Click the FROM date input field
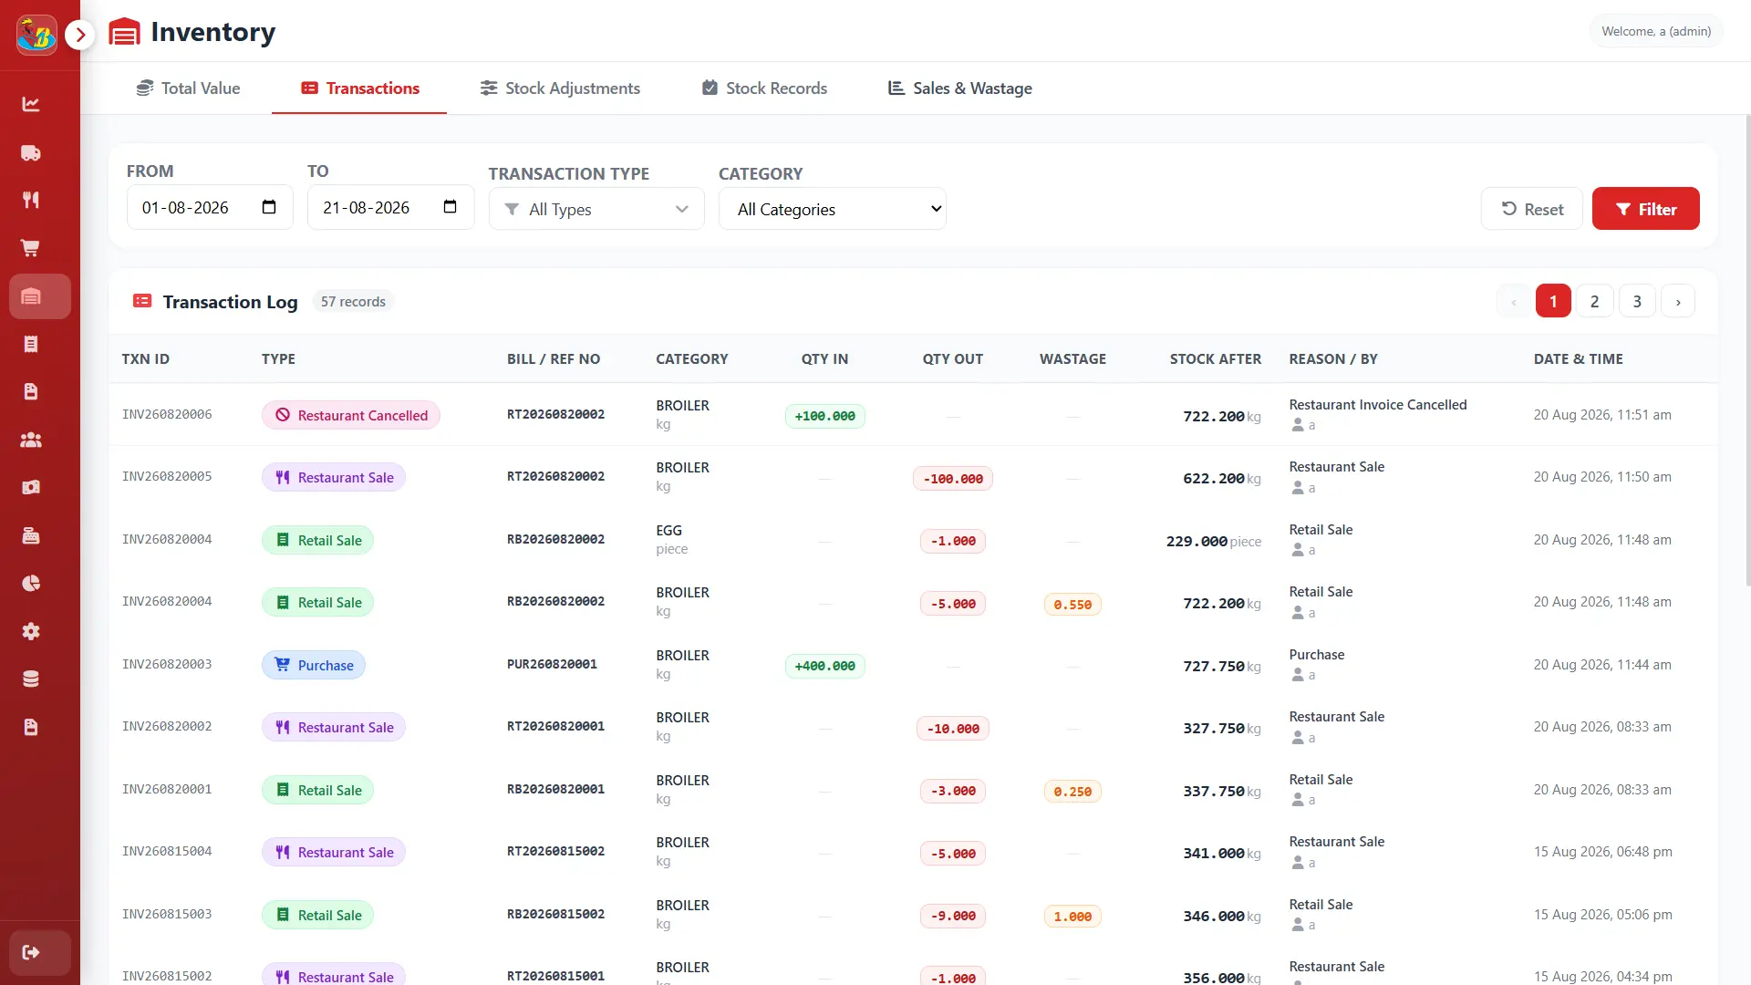Image resolution: width=1751 pixels, height=985 pixels. (x=210, y=207)
